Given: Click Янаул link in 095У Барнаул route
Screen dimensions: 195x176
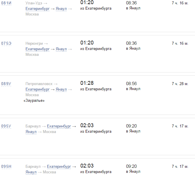Looking at the screenshot, I should pos(31,132).
